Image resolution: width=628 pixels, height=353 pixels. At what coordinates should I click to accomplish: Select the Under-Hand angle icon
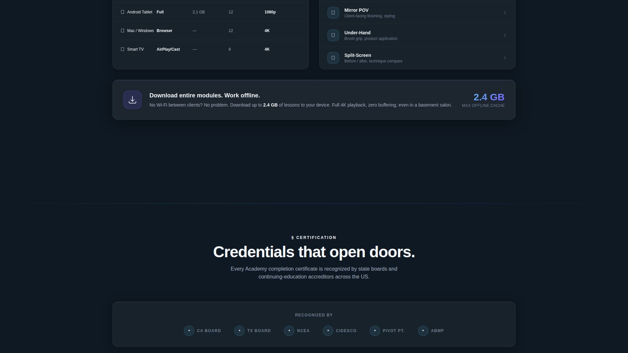(x=333, y=35)
